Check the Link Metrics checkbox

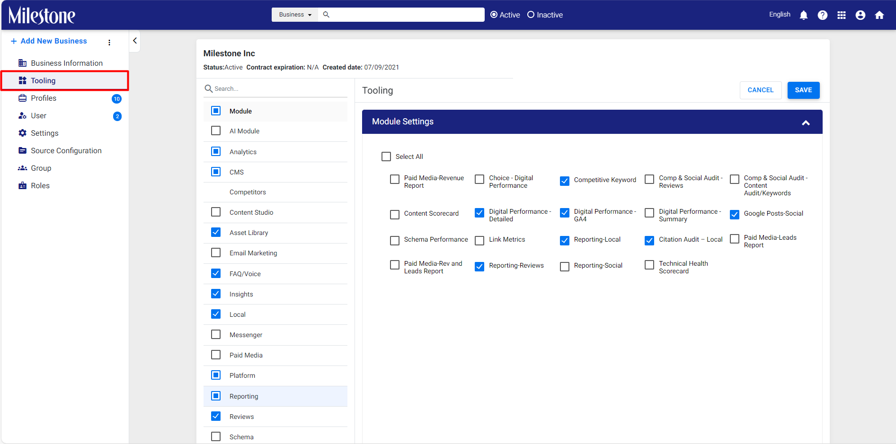(x=479, y=240)
